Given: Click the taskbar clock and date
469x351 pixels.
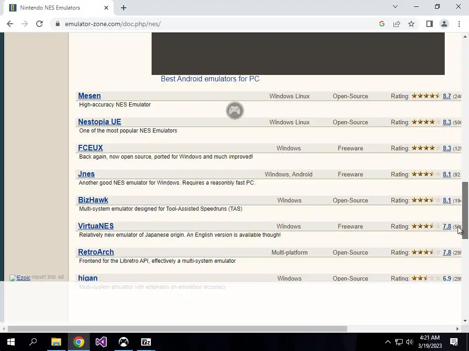Looking at the screenshot, I should click(430, 342).
